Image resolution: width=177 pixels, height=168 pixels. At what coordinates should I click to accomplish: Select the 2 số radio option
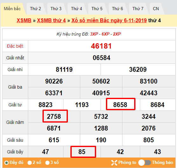tap(30, 163)
